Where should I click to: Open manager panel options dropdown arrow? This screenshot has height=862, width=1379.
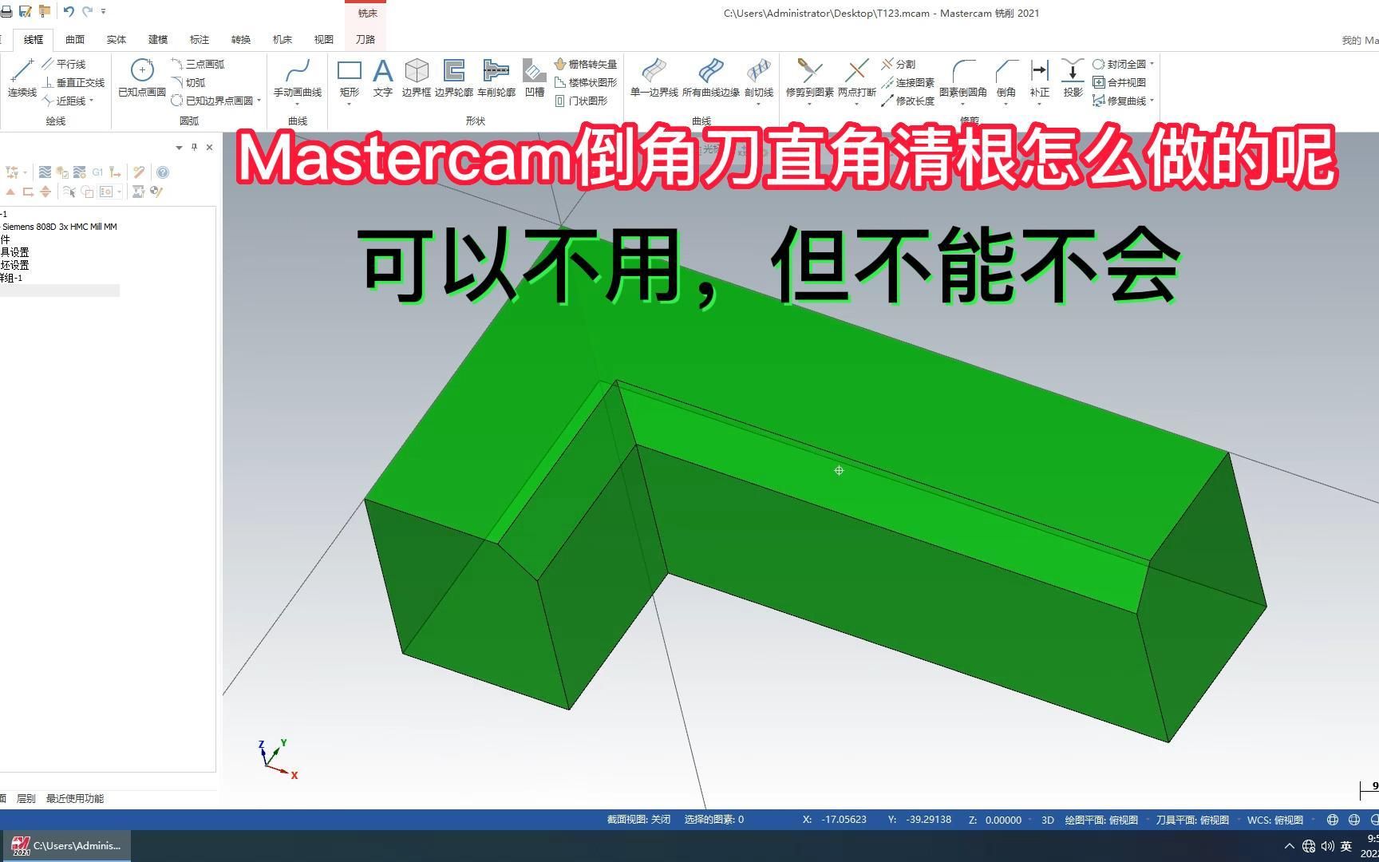179,147
